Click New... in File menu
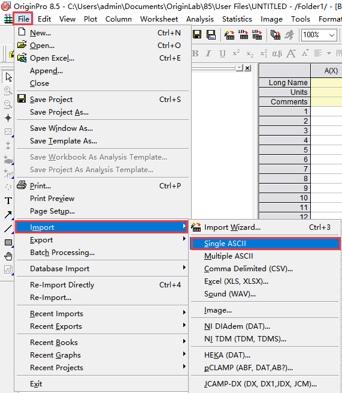Image resolution: width=342 pixels, height=393 pixels. tap(101, 33)
